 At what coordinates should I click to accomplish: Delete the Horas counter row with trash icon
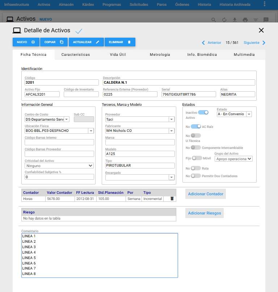172,199
